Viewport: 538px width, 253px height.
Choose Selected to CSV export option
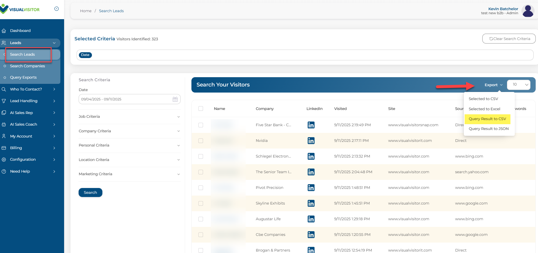coord(483,99)
